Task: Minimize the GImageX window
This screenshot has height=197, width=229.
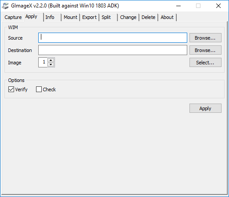Action: click(178, 6)
